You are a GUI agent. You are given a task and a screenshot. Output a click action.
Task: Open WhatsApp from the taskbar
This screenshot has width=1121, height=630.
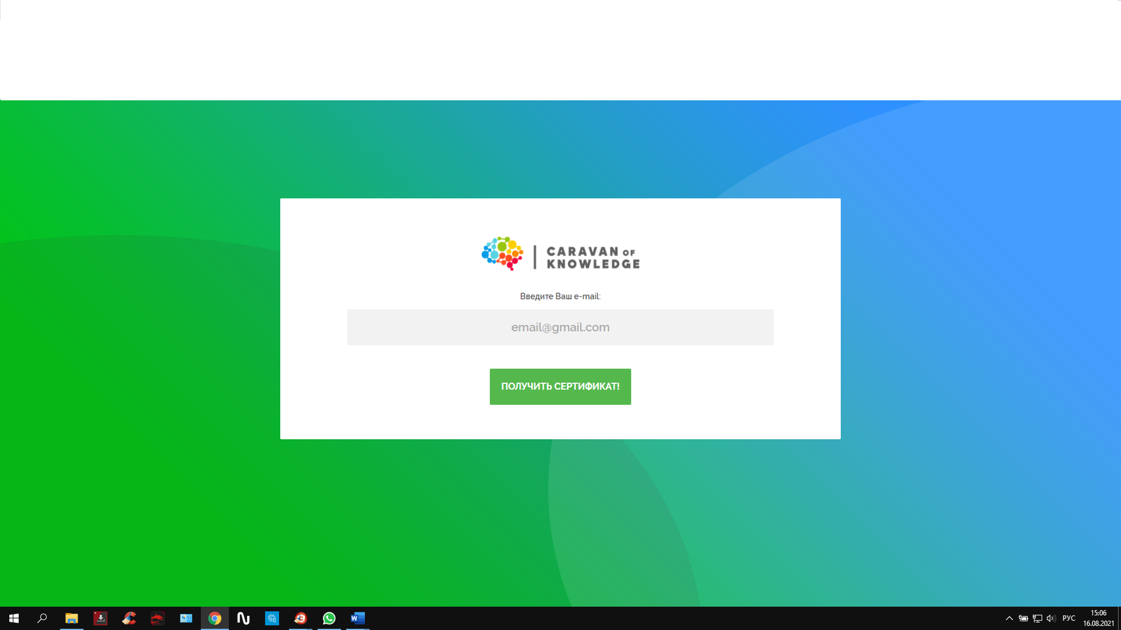click(329, 618)
